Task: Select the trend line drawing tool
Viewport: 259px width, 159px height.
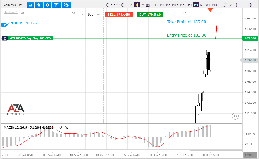Action: point(231,5)
